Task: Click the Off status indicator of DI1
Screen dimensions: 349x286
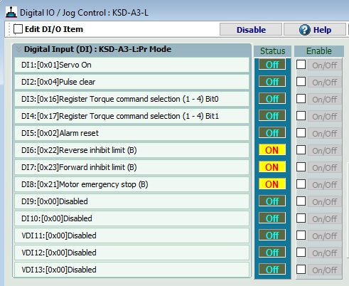Action: [272, 65]
